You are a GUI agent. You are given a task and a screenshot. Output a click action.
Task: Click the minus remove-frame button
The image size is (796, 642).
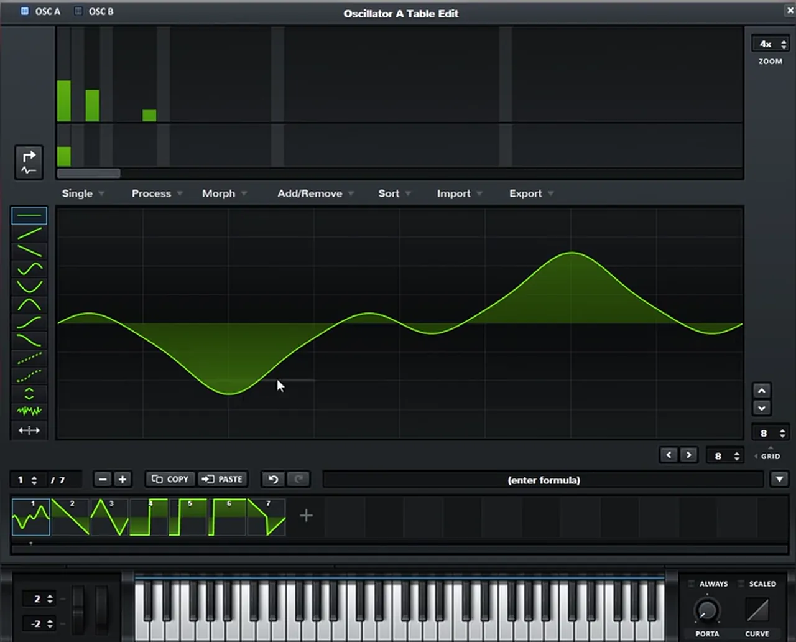[103, 479]
